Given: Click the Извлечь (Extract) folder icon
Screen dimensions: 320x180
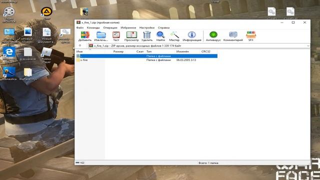Looking at the screenshot, I should (x=101, y=35).
